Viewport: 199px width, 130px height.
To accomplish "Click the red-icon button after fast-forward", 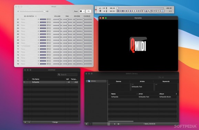I will click(x=143, y=11).
